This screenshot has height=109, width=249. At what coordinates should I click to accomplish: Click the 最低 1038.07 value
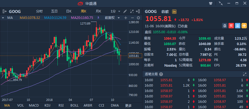pos(170,44)
